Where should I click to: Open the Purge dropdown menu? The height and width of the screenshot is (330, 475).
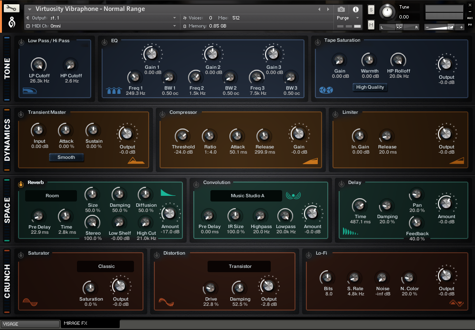(358, 18)
